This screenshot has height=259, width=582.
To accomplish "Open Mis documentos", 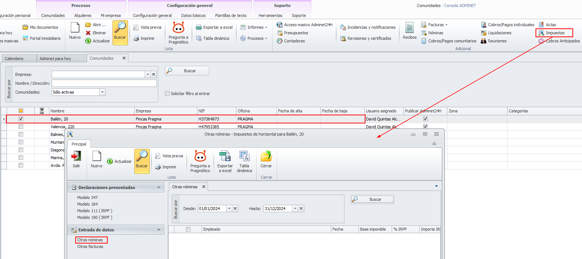I will click(x=40, y=27).
